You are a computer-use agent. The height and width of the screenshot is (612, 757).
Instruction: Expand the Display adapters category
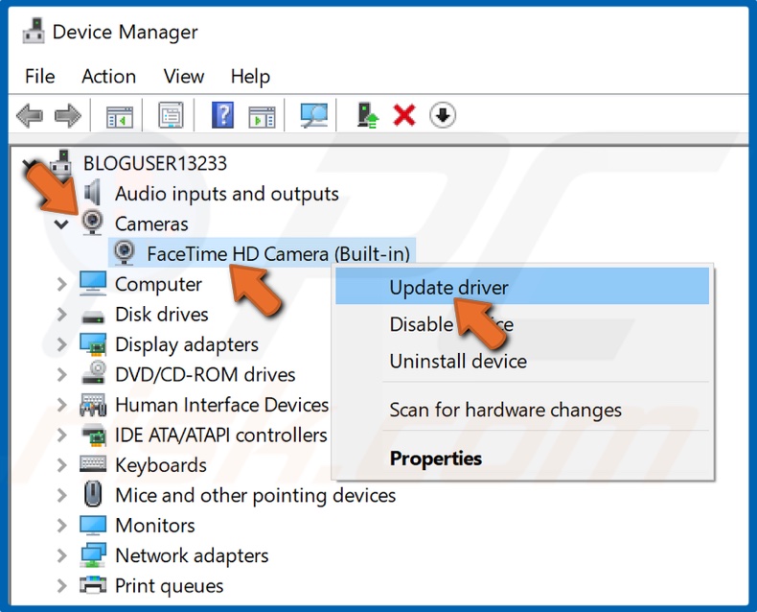click(61, 344)
